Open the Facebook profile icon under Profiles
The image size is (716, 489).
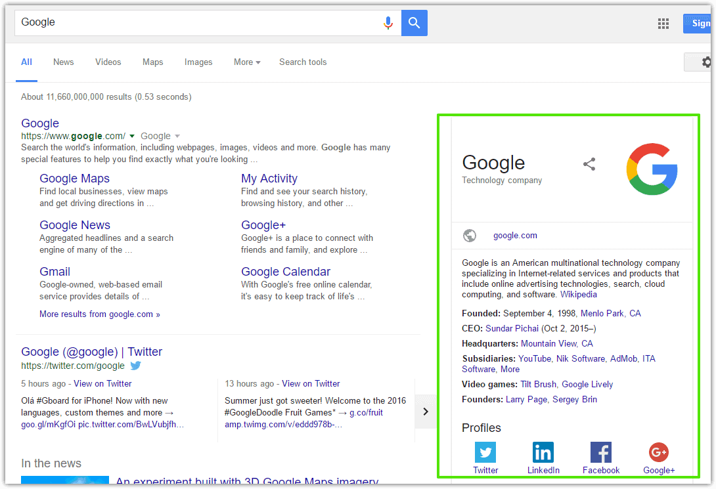(601, 452)
